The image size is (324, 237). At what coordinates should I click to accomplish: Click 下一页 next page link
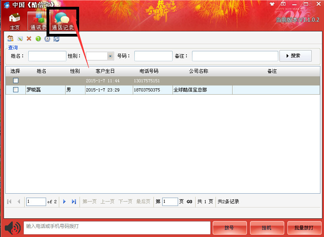126,202
